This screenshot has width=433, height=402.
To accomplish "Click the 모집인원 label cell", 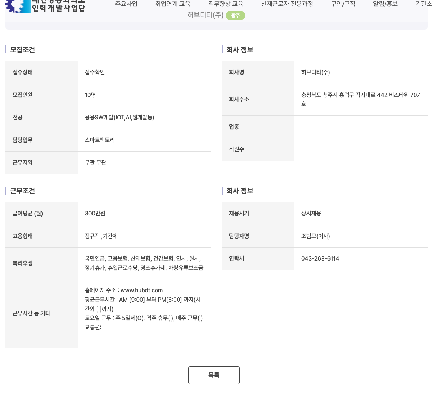I will pos(41,95).
